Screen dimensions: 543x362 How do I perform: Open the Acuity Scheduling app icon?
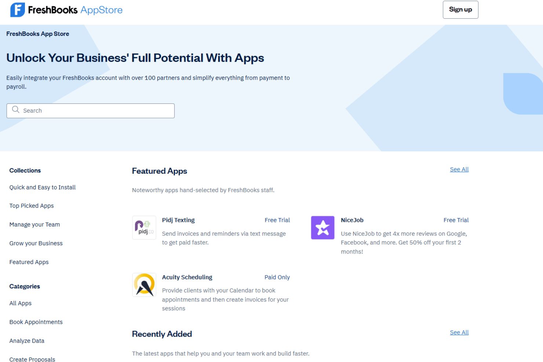144,285
